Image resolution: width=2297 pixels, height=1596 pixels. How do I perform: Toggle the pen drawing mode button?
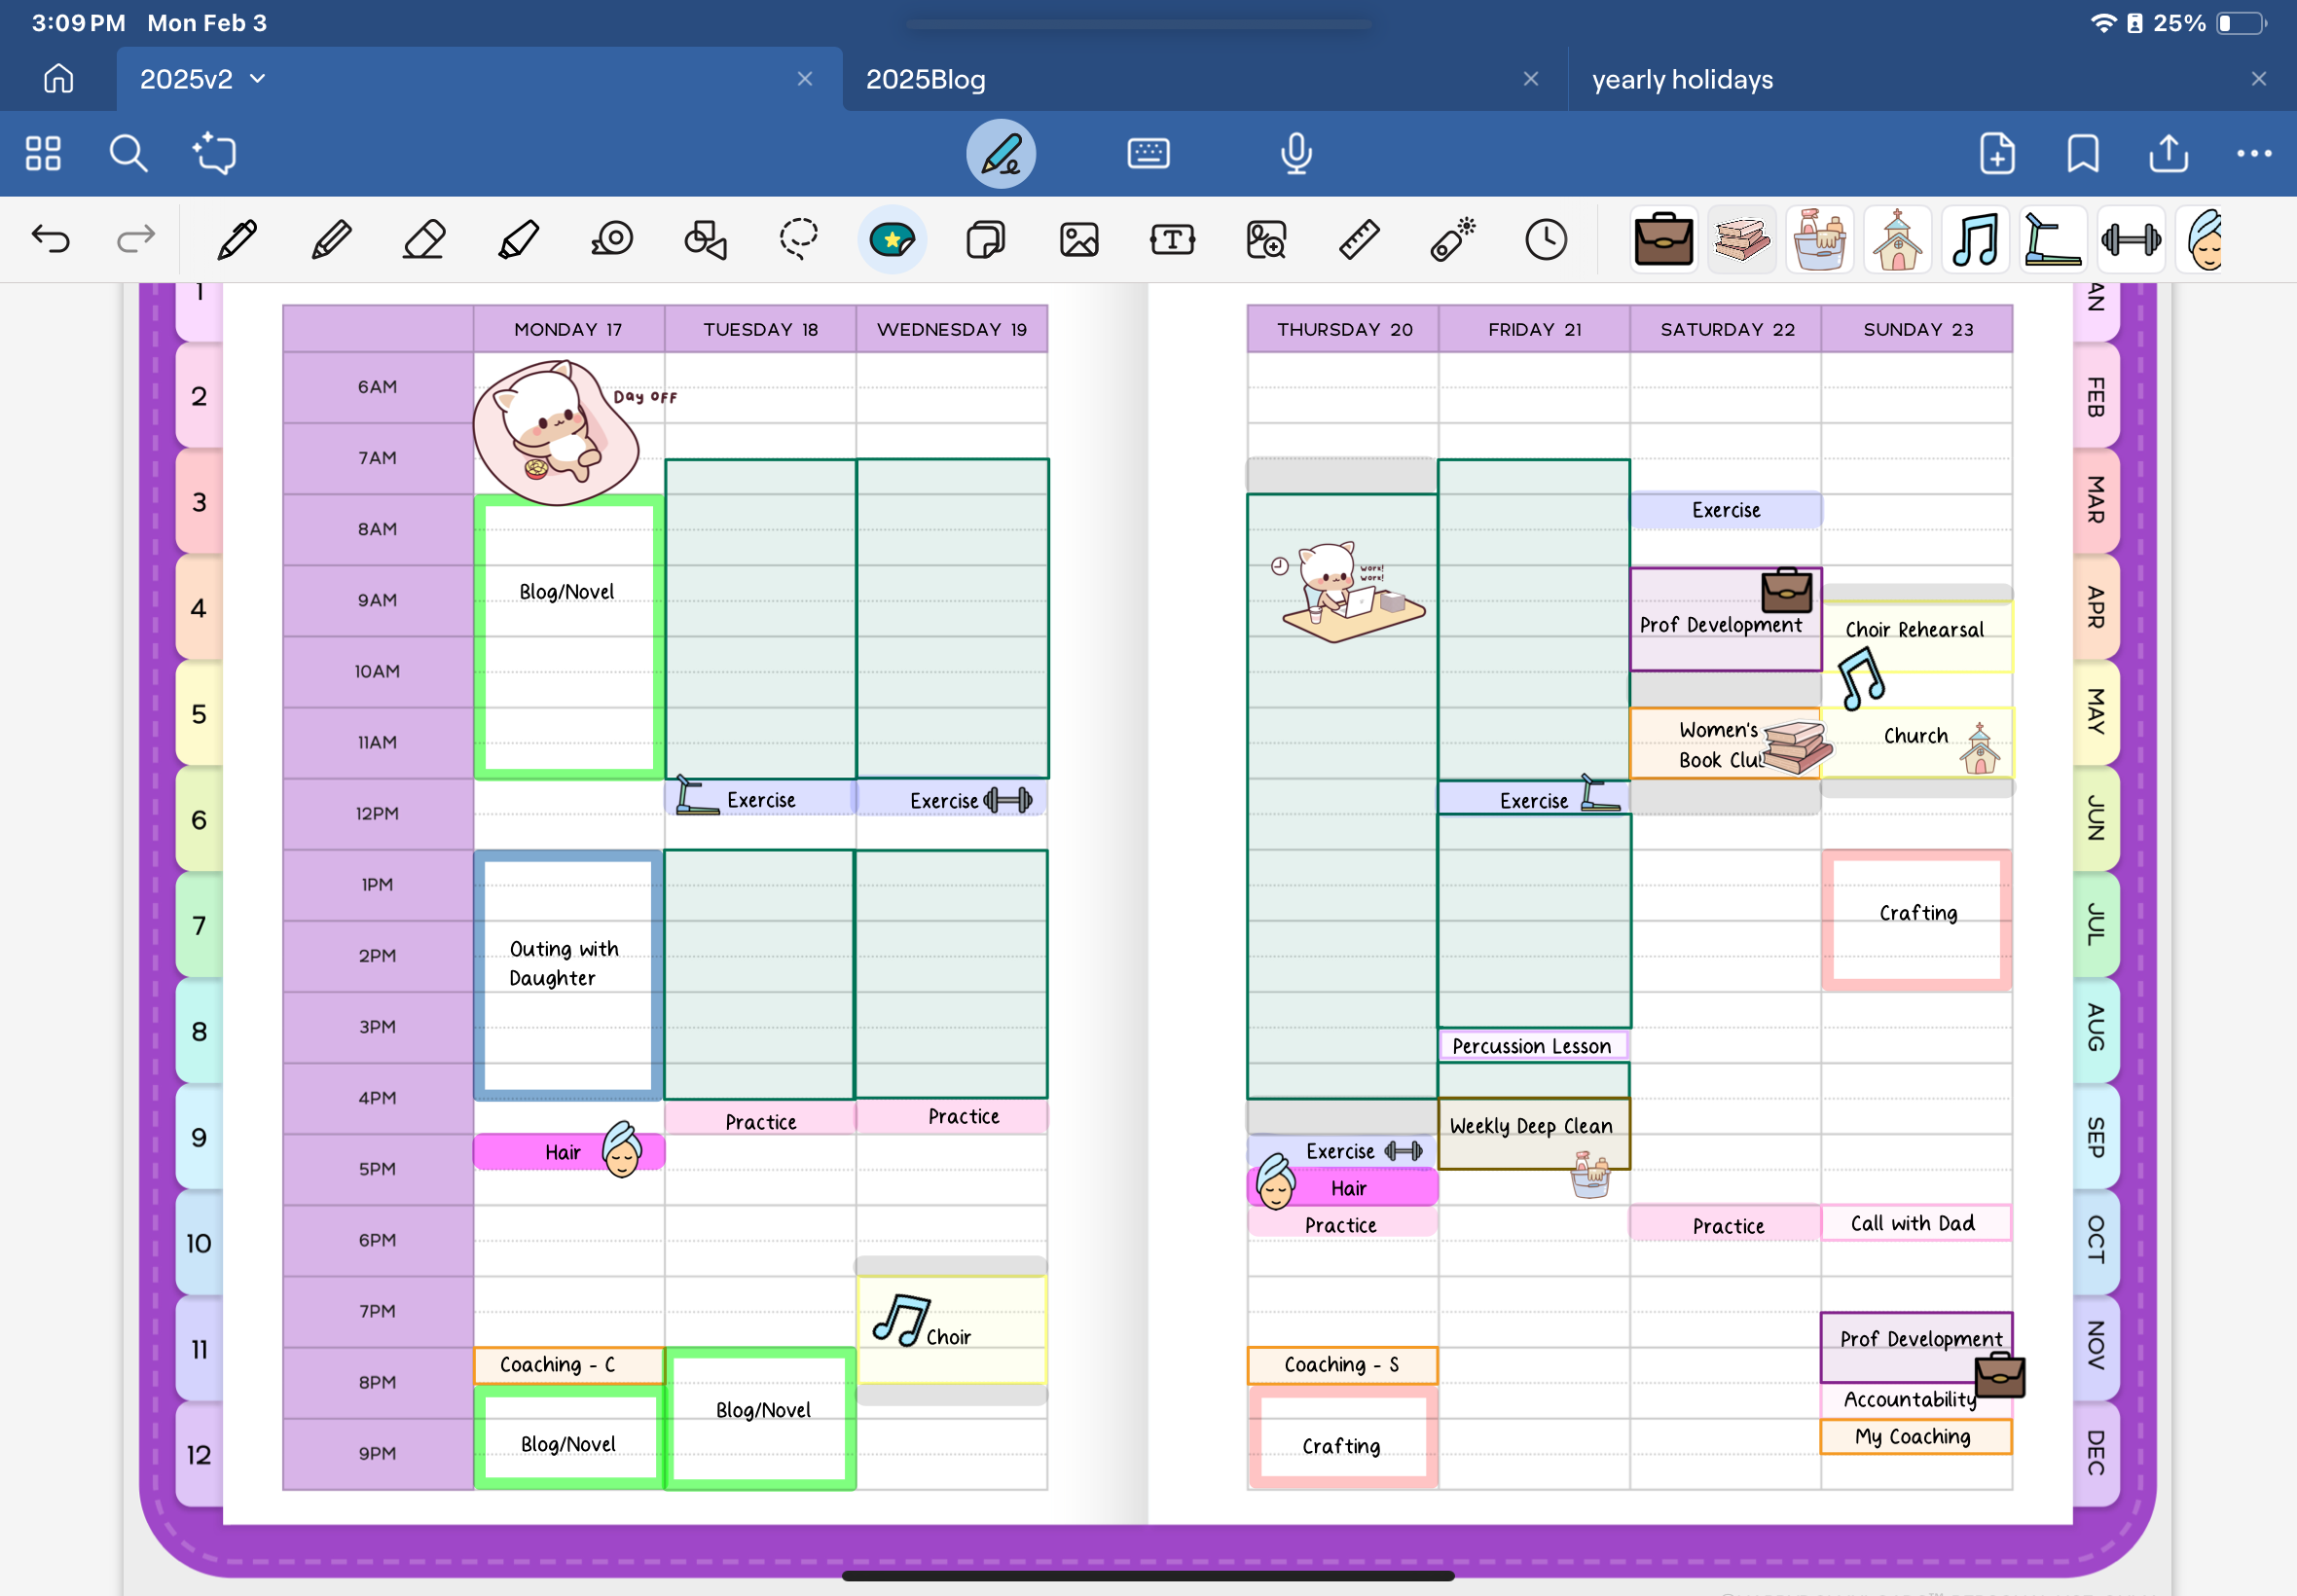point(1000,154)
